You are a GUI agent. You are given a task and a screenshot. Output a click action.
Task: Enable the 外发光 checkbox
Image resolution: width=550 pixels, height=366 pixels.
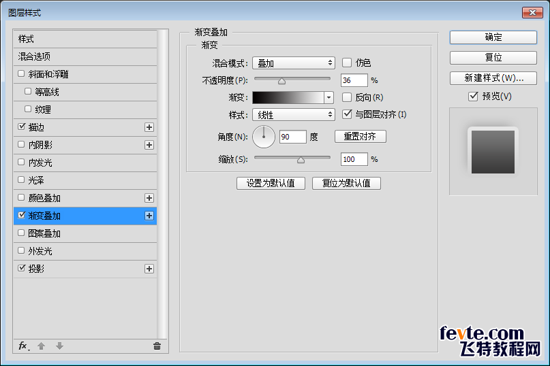pyautogui.click(x=21, y=250)
